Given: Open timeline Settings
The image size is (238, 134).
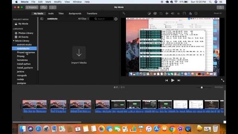Looking at the screenshot, I should [x=219, y=87].
